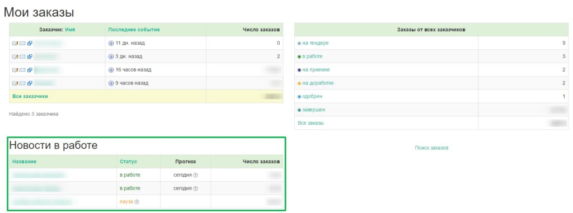Click the Заказы от всех заказчиков header

point(431,30)
